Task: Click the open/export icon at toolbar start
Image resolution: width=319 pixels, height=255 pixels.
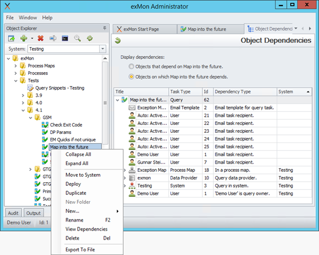Action: point(11,38)
